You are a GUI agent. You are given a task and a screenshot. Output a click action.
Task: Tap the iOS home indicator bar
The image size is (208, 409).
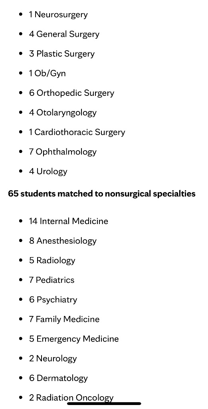104,403
